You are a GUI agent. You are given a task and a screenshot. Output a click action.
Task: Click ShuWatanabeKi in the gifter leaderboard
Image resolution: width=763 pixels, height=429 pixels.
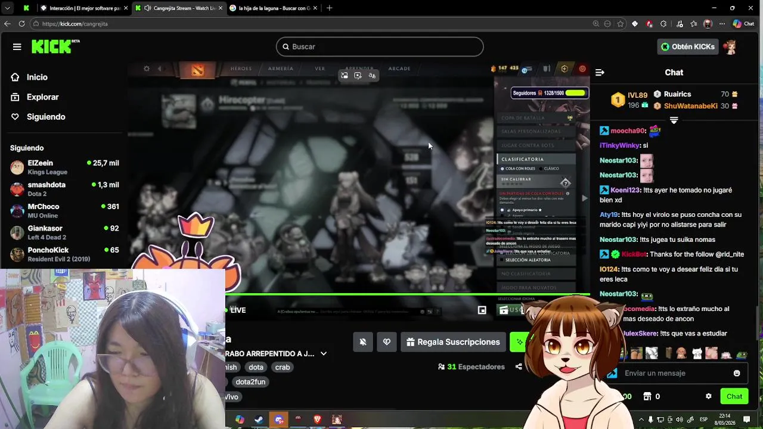coord(690,106)
